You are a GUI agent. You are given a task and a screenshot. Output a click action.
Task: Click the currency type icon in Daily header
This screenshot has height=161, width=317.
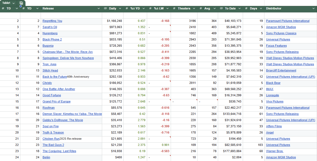(x=105, y=9)
